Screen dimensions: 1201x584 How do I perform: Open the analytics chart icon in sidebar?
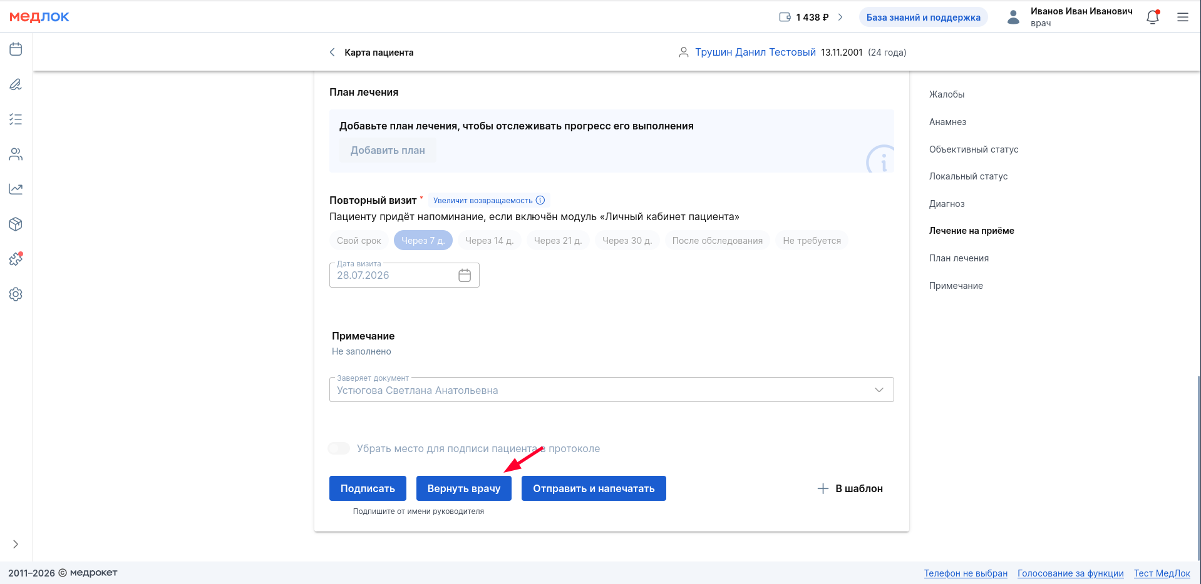click(x=16, y=189)
